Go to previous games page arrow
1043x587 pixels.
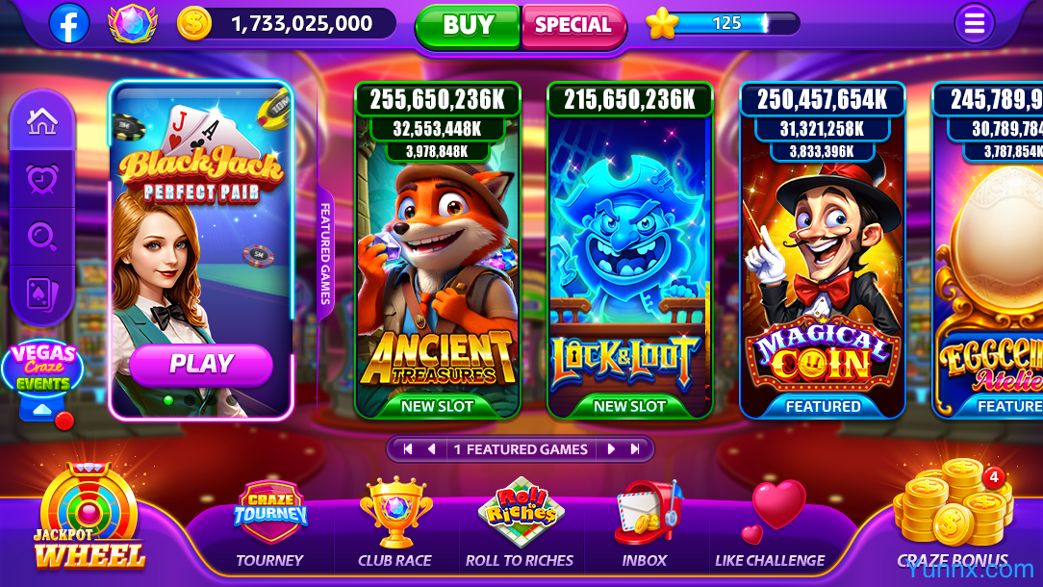[x=432, y=449]
